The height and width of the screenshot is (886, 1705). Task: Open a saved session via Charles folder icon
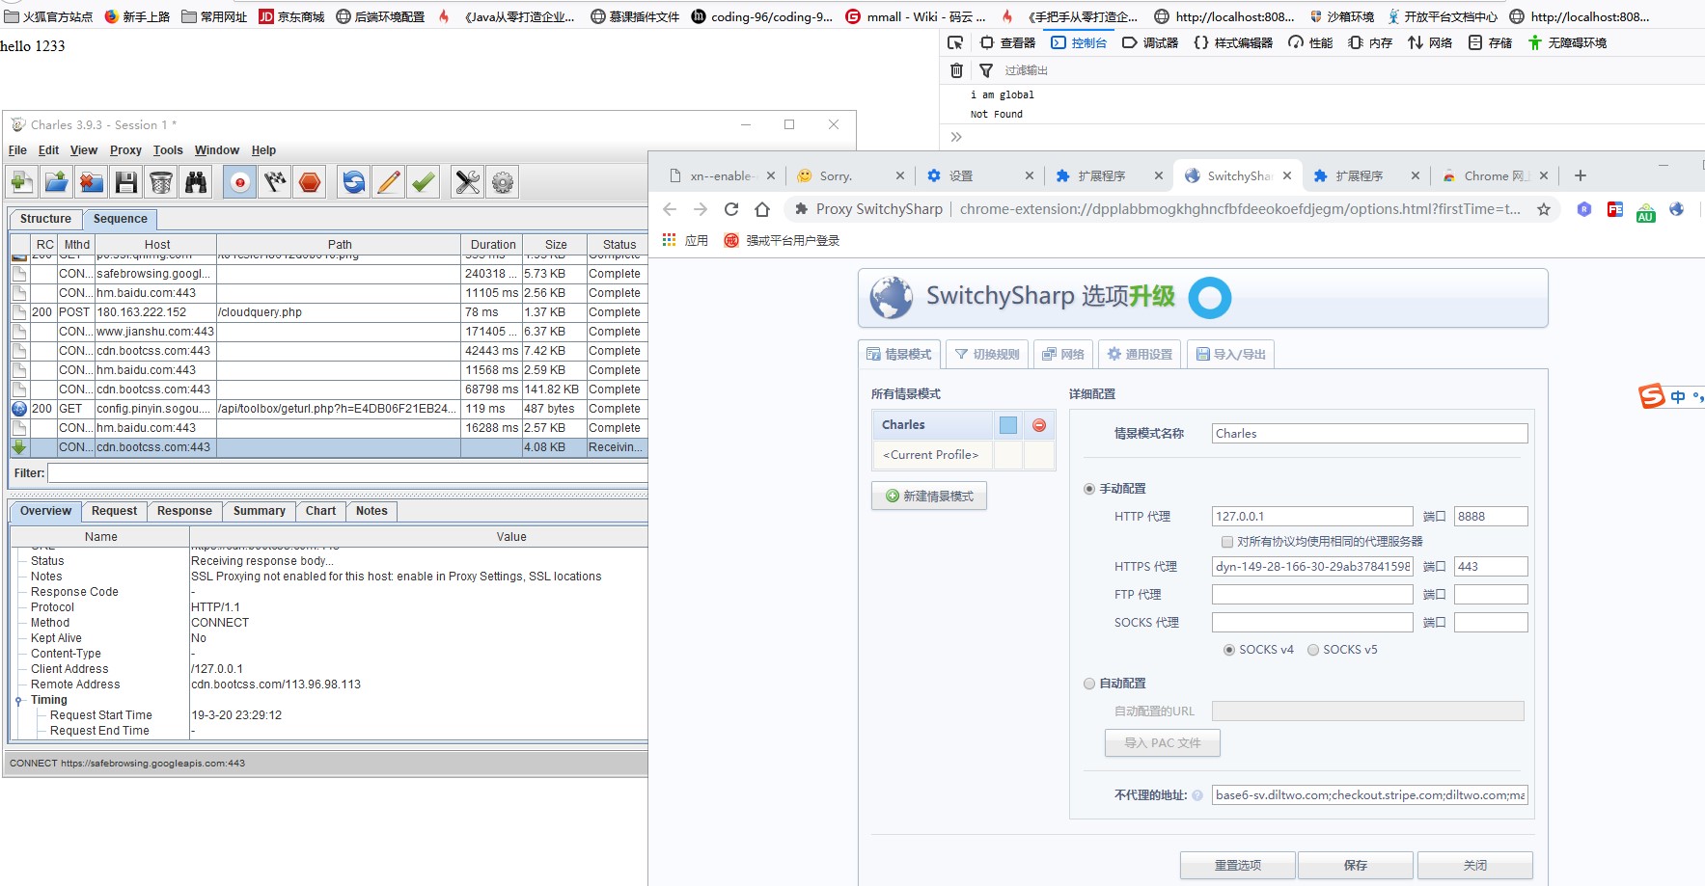tap(57, 182)
